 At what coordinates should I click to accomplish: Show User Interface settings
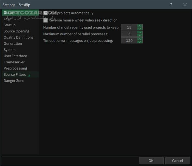15,56
